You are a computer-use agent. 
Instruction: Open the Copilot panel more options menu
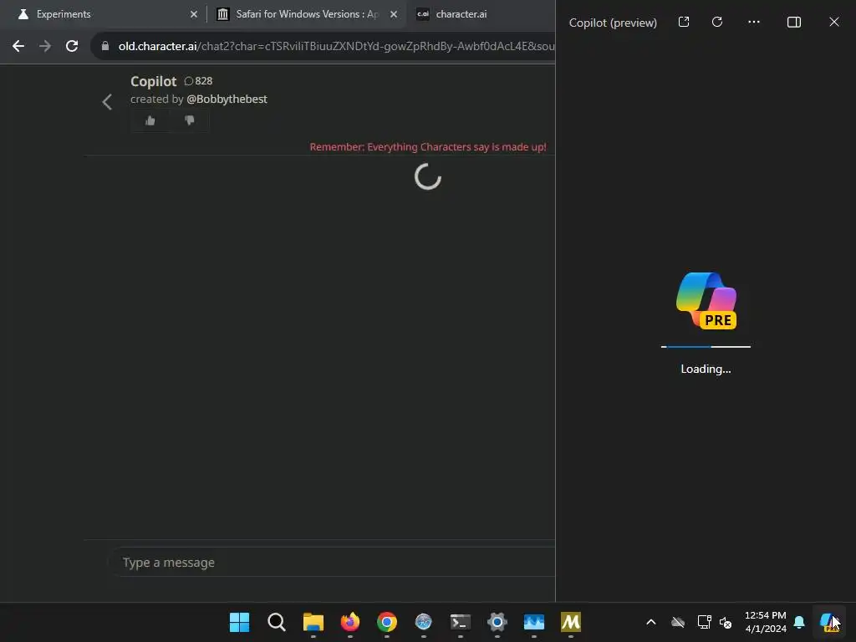[754, 22]
